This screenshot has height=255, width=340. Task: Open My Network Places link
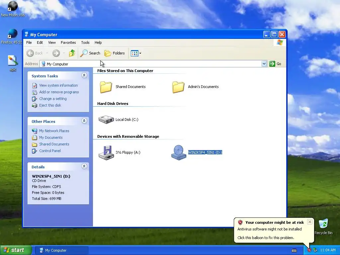point(54,131)
